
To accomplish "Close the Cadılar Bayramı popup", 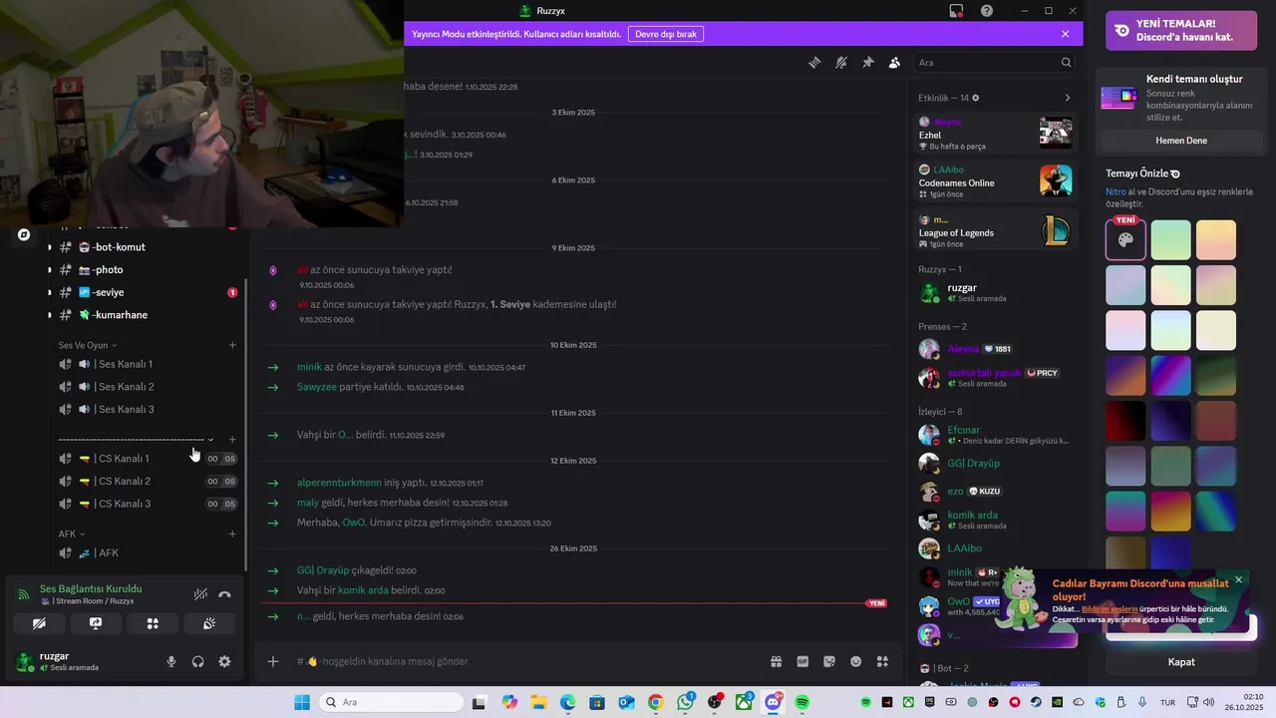I will coord(1238,579).
